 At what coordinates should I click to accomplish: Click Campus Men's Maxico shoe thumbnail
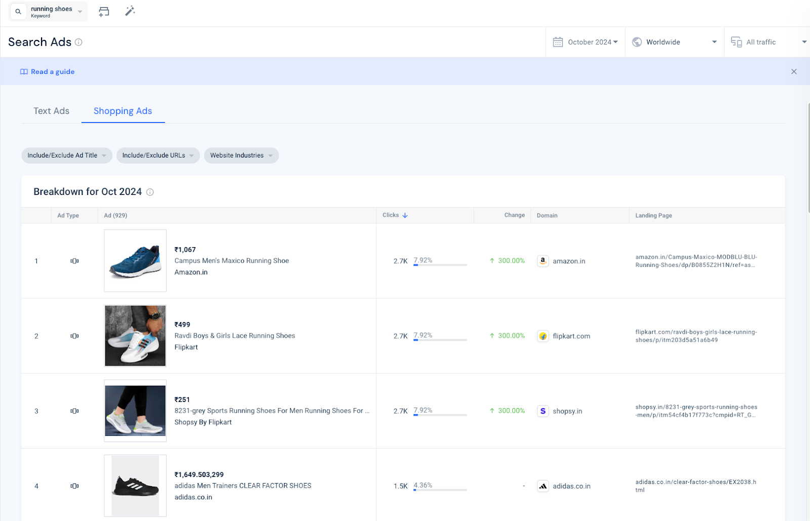[135, 261]
